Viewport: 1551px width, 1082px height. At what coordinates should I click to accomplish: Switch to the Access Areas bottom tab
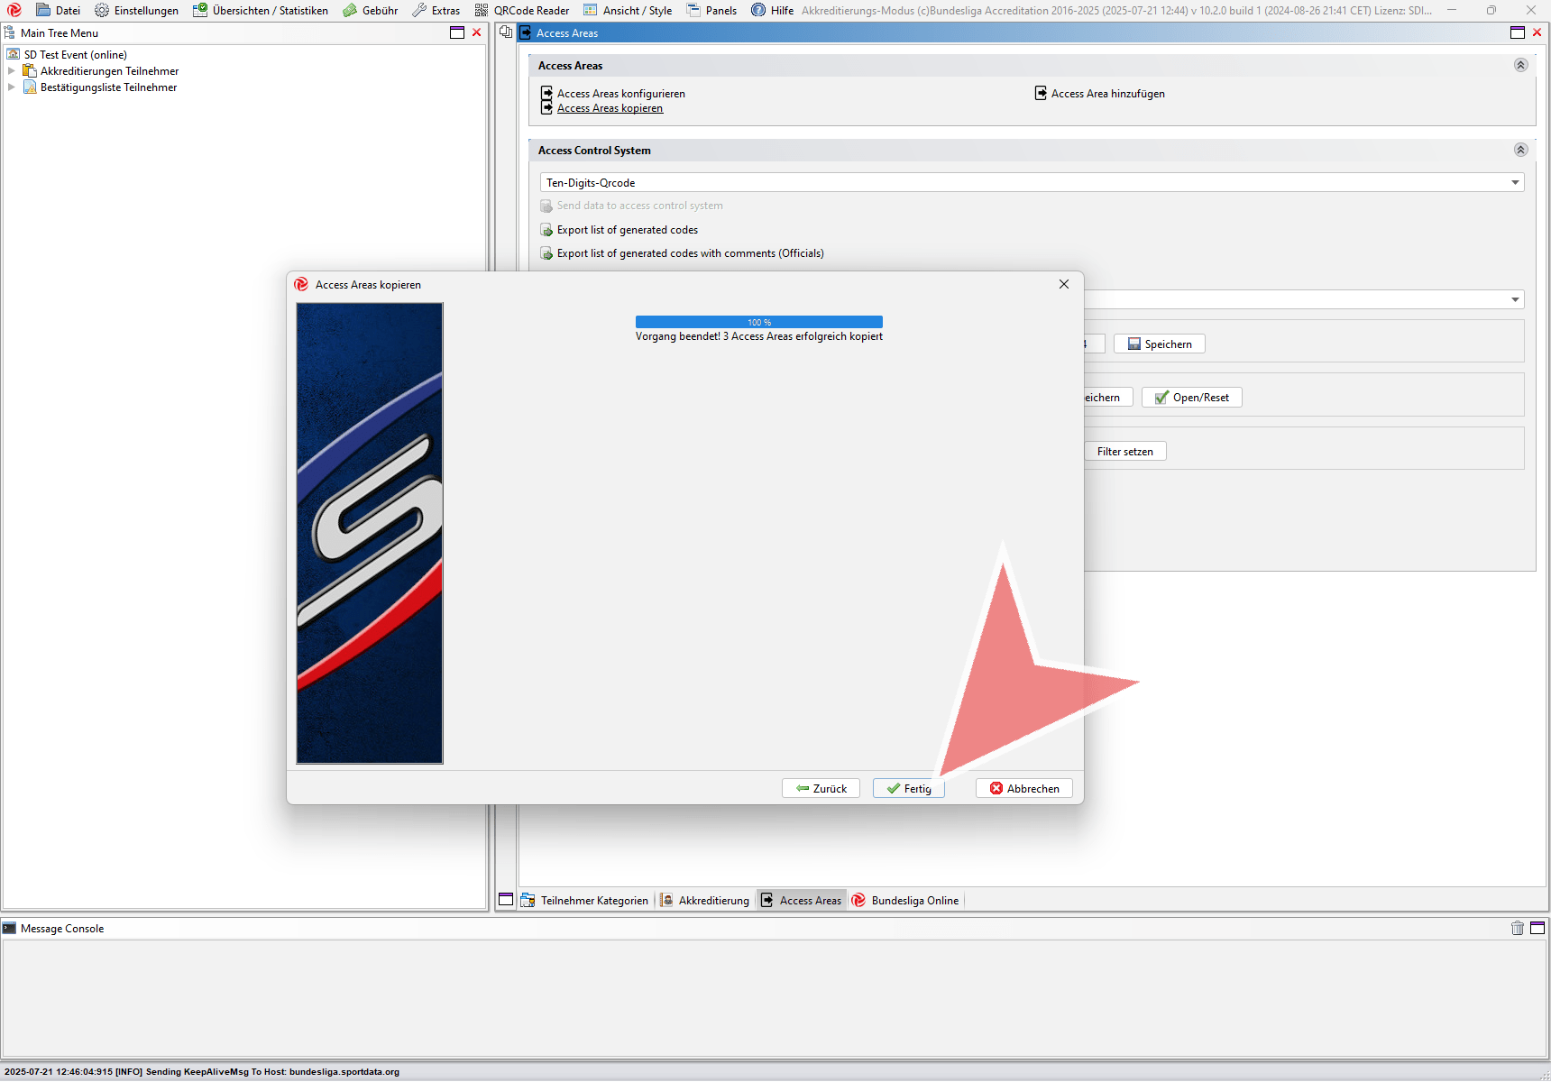point(801,900)
